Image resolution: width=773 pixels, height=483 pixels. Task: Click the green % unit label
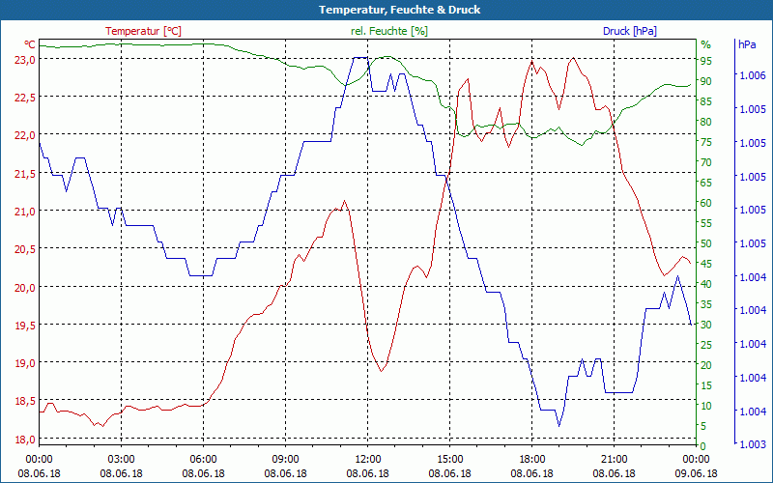[705, 44]
